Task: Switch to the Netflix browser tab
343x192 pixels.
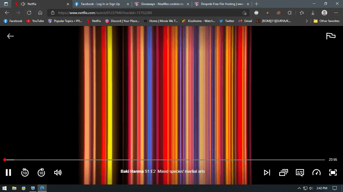Action: click(x=41, y=4)
